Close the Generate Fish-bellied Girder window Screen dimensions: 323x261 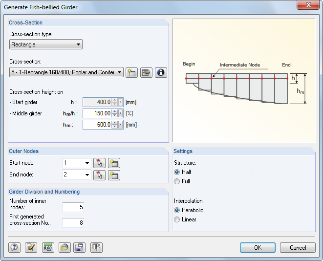(x=308, y=5)
